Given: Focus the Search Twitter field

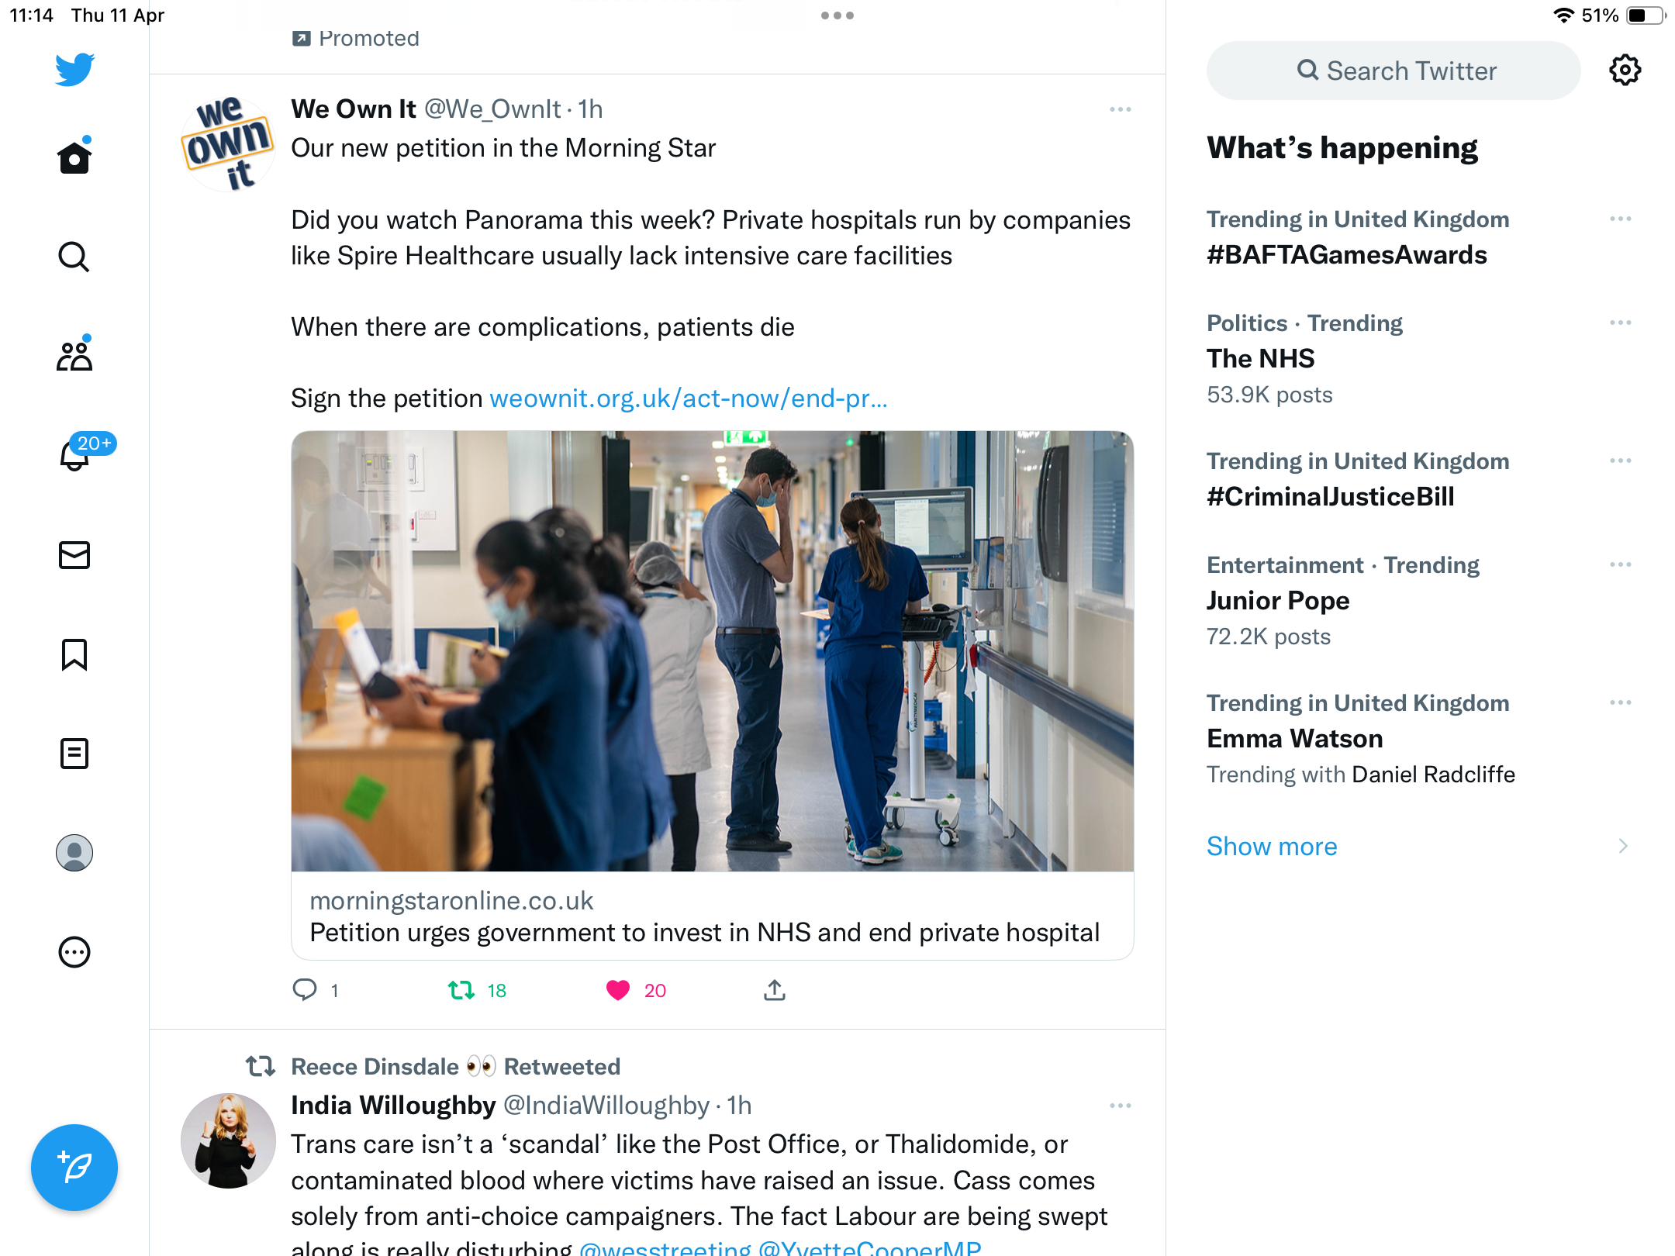Looking at the screenshot, I should point(1394,71).
